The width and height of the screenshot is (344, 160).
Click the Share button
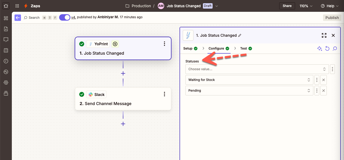coord(287,6)
